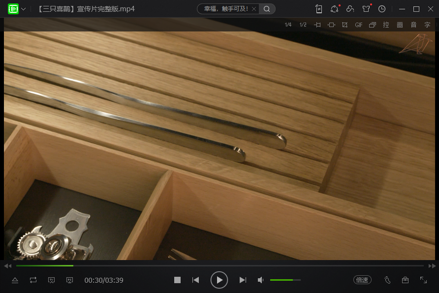This screenshot has height=293, width=439.
Task: Set video size to 1/2
Action: 303,25
